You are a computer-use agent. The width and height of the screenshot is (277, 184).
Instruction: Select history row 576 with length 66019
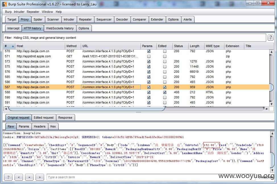[137, 72]
